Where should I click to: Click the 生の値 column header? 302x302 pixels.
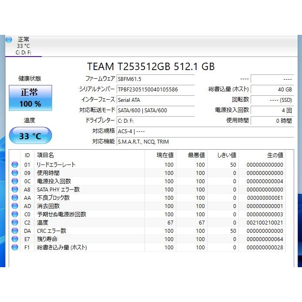262,155
